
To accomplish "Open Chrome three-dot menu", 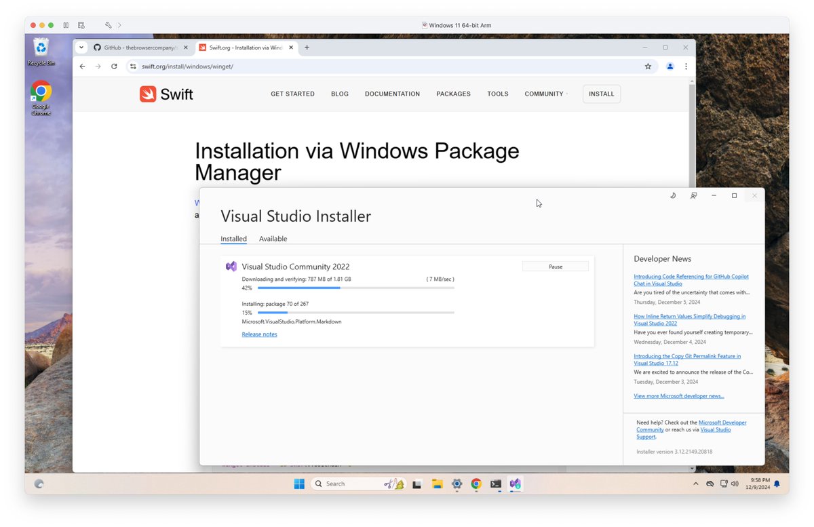I will click(x=686, y=66).
